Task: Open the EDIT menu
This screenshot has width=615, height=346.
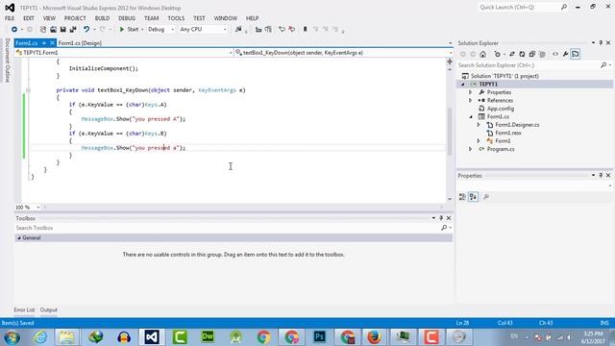Action: (x=29, y=18)
